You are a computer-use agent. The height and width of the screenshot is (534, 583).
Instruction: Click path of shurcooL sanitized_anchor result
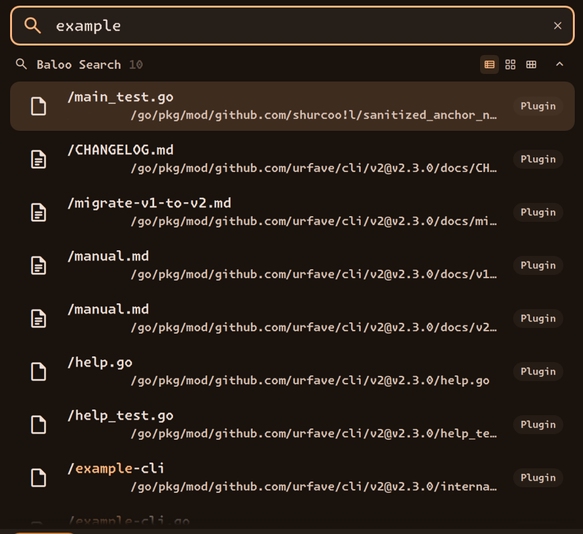[313, 116]
